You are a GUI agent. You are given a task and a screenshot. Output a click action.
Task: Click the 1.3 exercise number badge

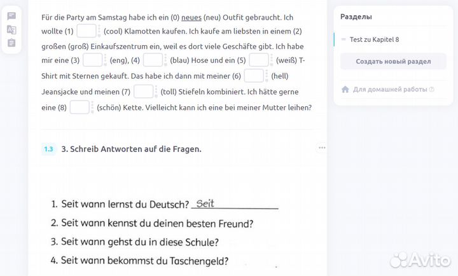(x=48, y=149)
